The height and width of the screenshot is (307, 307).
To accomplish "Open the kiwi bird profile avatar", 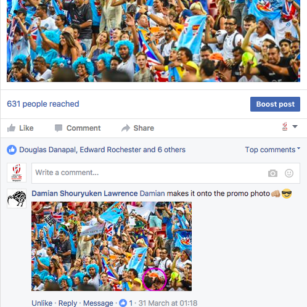I will pos(17,199).
